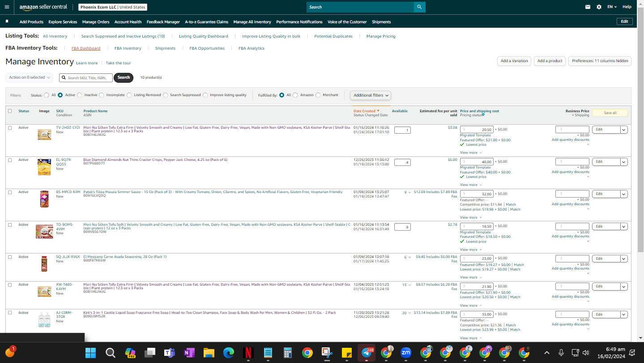Image resolution: width=644 pixels, height=363 pixels.
Task: Click the Add a product button
Action: (550, 61)
